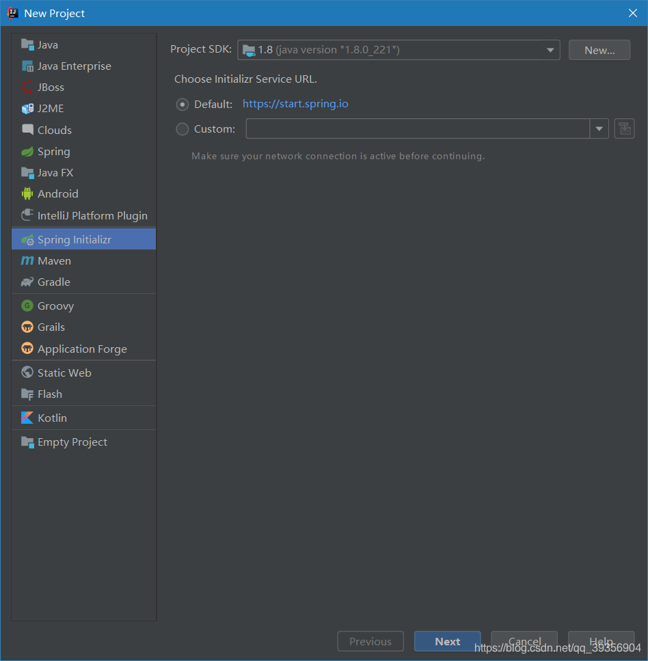Close the New Project dialog

(632, 13)
